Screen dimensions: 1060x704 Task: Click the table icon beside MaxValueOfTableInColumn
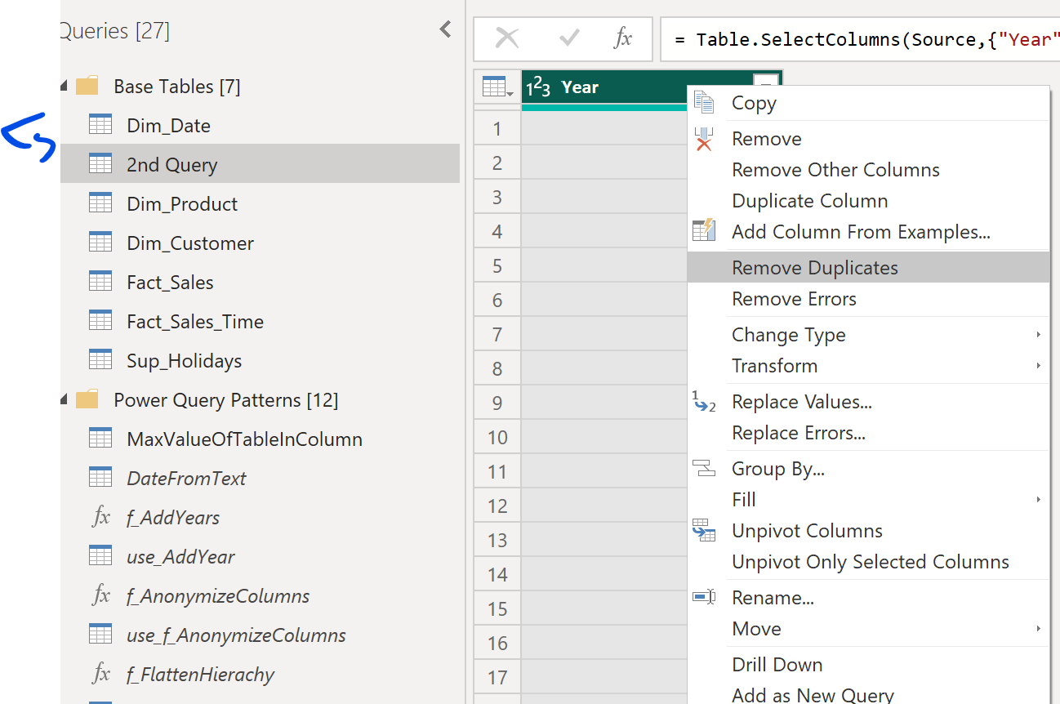coord(100,439)
